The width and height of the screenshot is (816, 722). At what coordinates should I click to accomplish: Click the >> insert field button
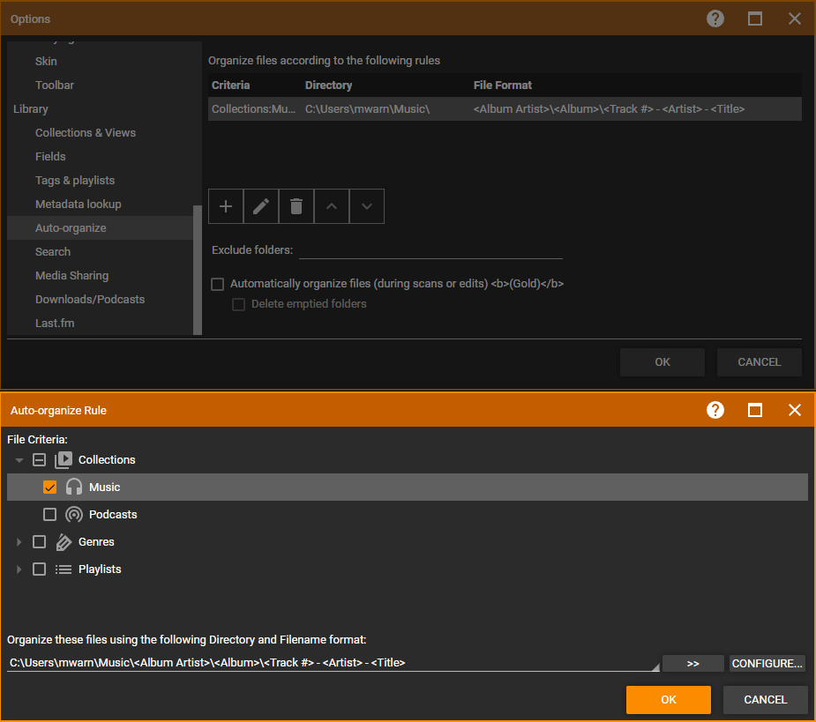692,664
